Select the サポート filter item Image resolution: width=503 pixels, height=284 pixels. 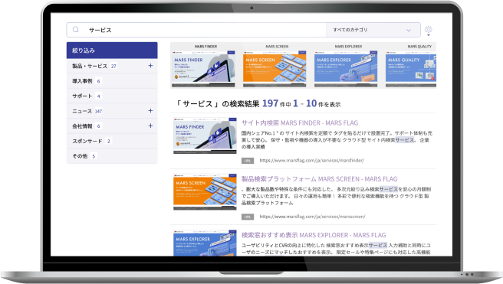pos(112,96)
